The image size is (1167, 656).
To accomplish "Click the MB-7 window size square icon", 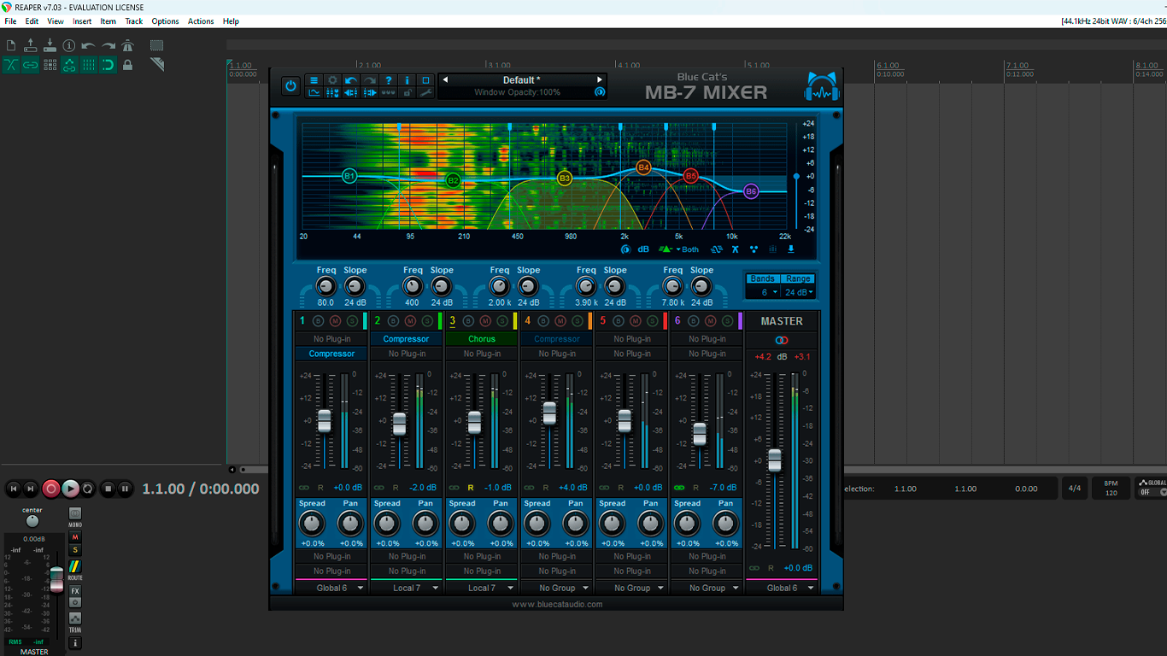I will coord(425,80).
